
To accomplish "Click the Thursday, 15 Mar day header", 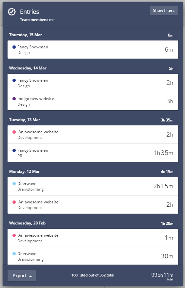I will [x=26, y=35].
